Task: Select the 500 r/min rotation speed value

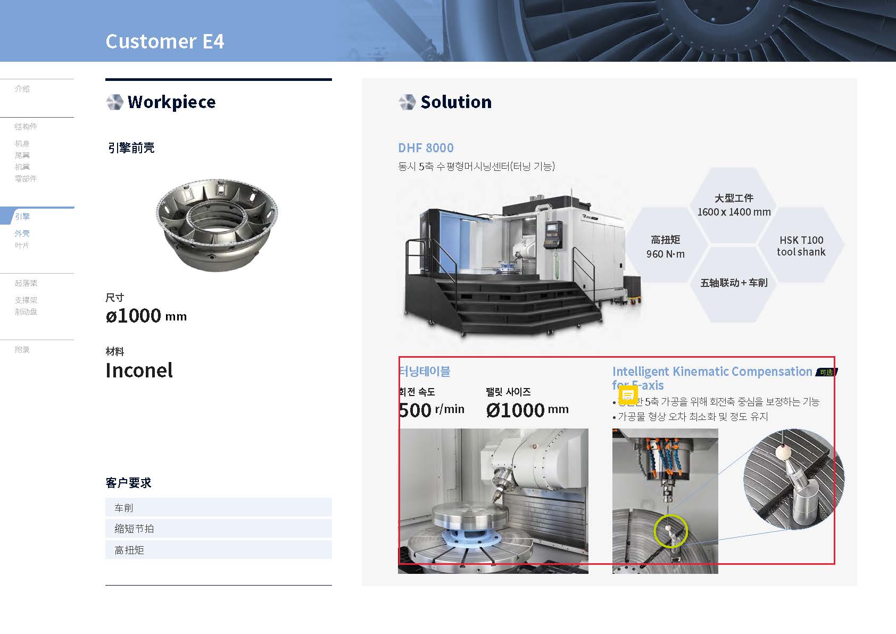Action: click(432, 410)
